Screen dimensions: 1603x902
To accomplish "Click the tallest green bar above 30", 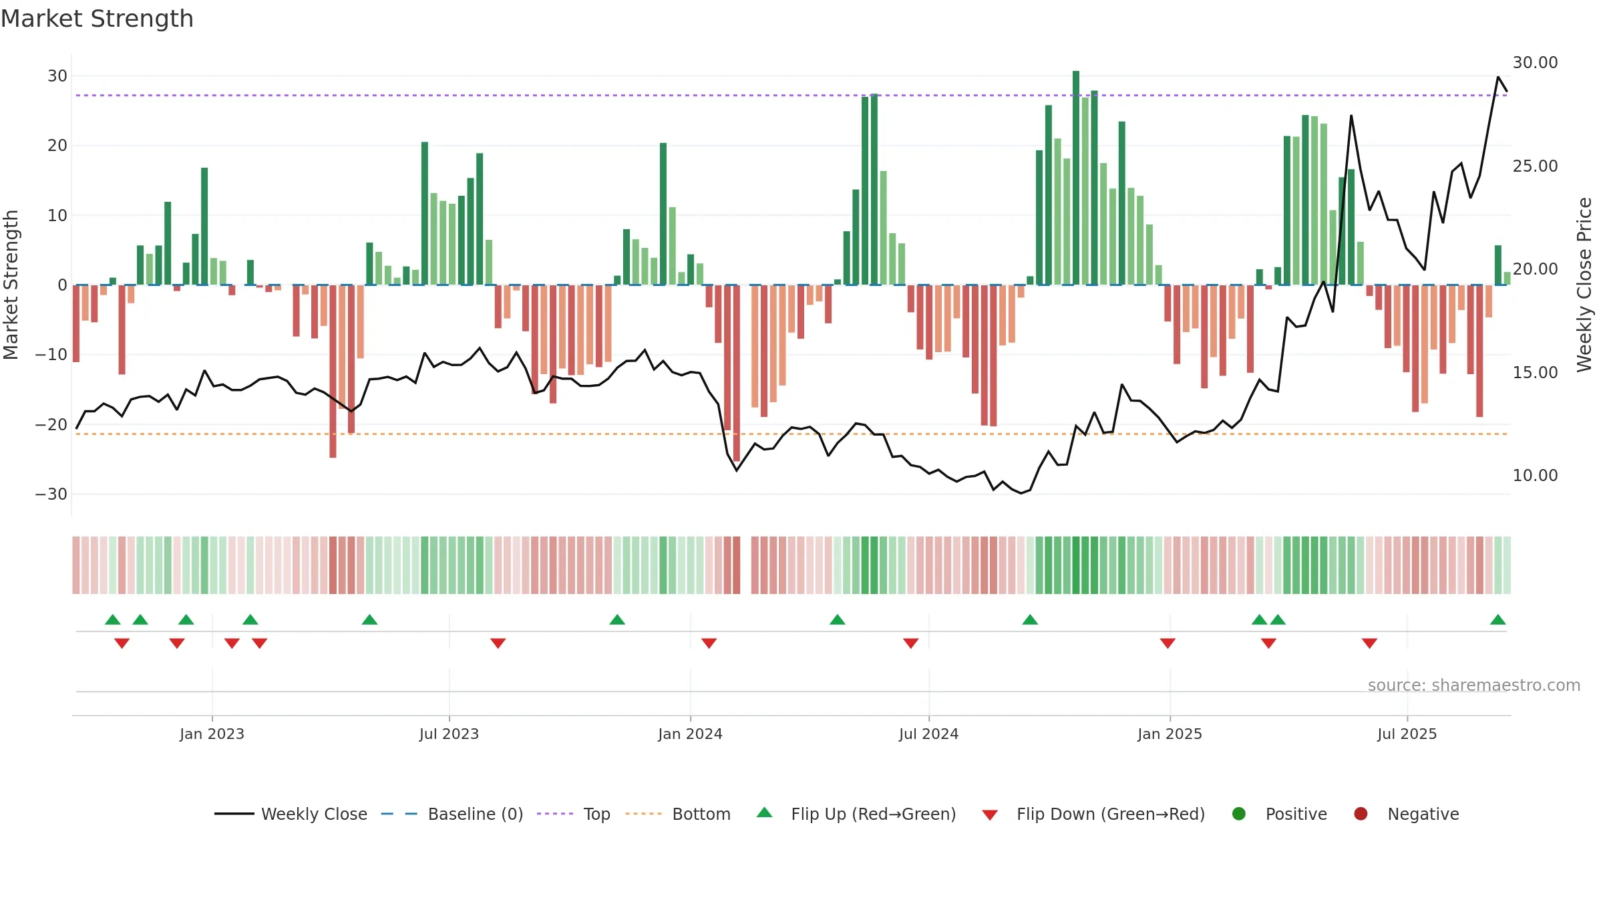I will pyautogui.click(x=1076, y=178).
